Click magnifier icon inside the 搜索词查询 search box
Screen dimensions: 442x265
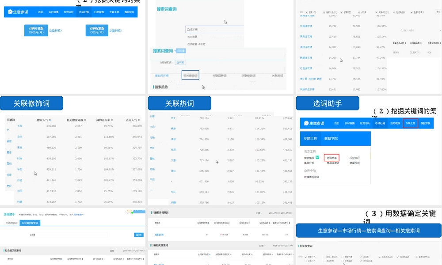pyautogui.click(x=188, y=30)
